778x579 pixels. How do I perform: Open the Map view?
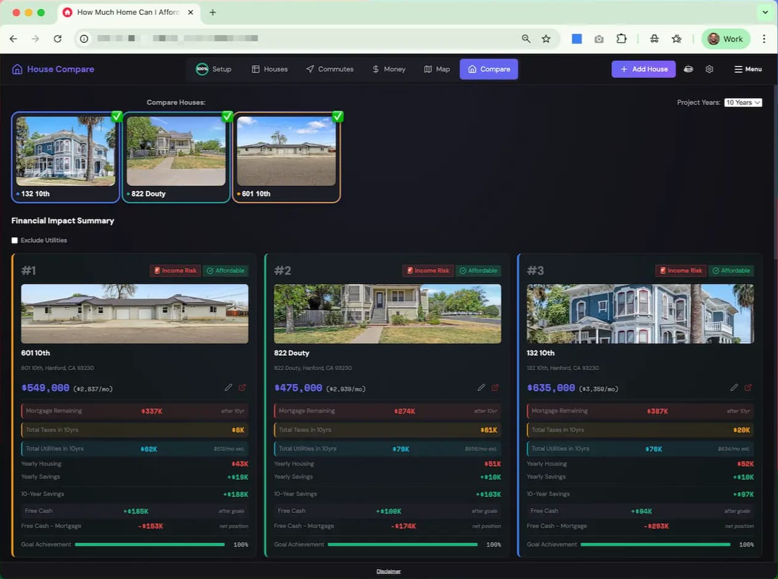click(x=437, y=69)
